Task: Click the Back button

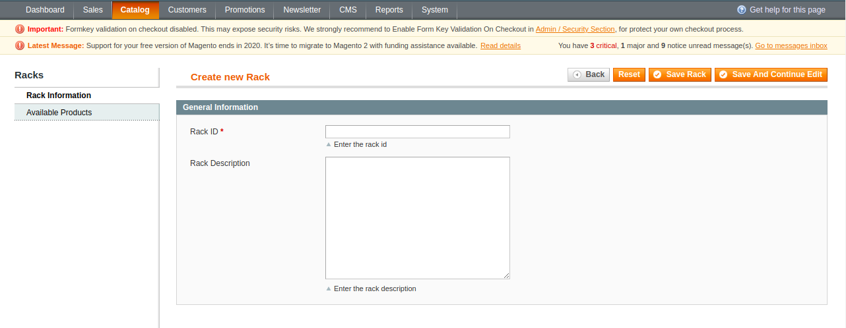Action: [589, 74]
